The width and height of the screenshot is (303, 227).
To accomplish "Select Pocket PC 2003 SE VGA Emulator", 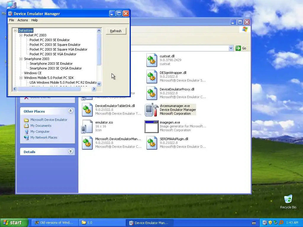I will 53,54.
